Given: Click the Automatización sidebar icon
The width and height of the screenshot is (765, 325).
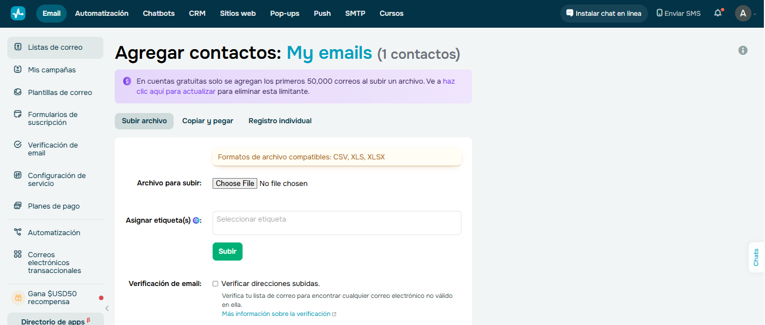Looking at the screenshot, I should click(x=18, y=232).
